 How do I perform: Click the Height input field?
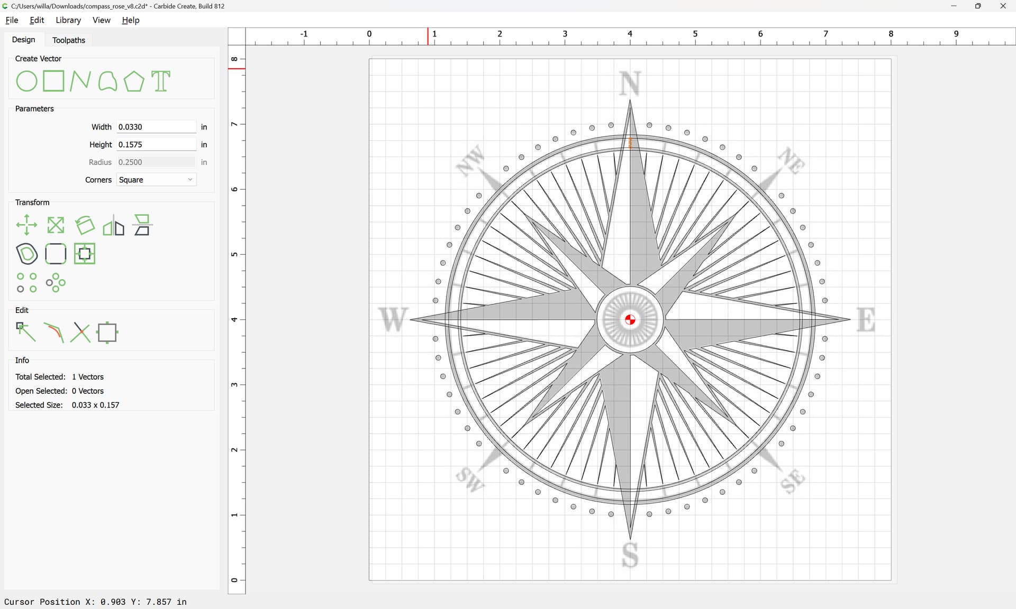tap(156, 144)
